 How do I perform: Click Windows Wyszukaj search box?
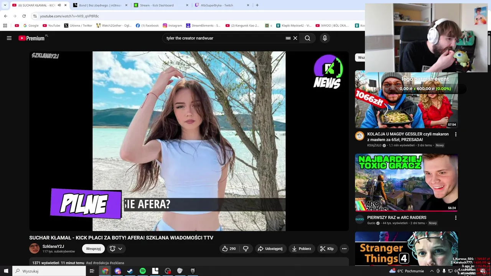point(49,271)
